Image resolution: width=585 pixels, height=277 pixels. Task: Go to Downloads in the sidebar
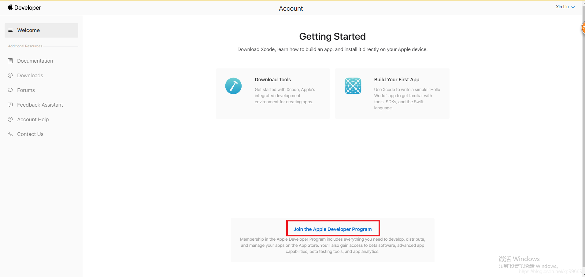pyautogui.click(x=30, y=75)
